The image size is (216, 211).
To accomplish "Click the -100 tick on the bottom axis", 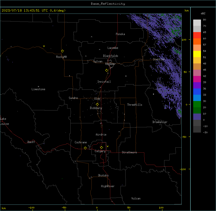I will [31, 207].
